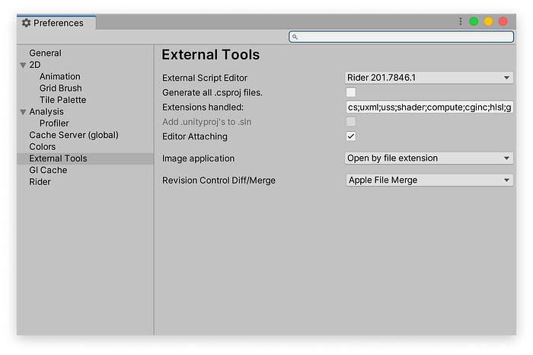This screenshot has height=355, width=533.
Task: Open Profiler preferences
Action: click(x=54, y=123)
